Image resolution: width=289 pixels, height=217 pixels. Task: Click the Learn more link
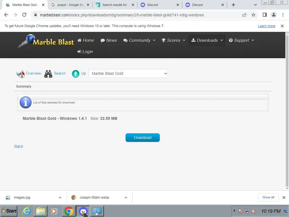266,26
